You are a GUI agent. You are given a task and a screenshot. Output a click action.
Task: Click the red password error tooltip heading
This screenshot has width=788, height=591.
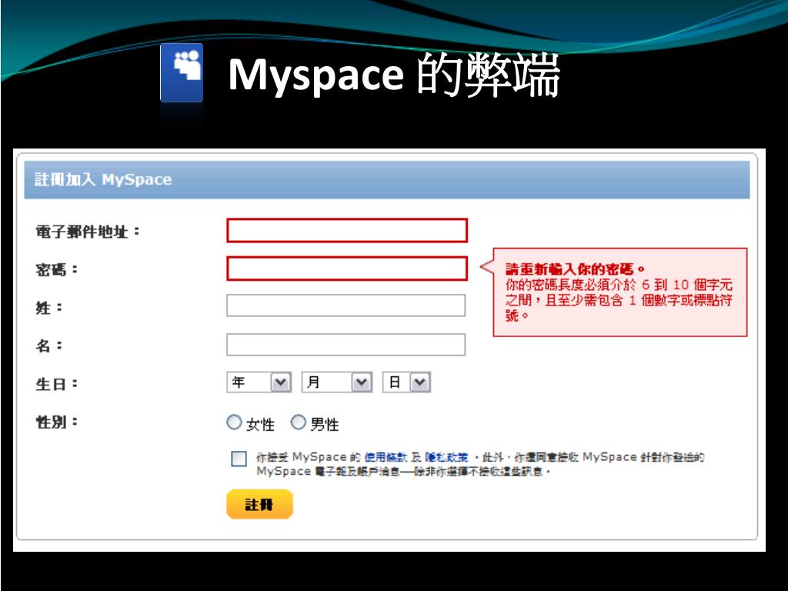pyautogui.click(x=575, y=269)
